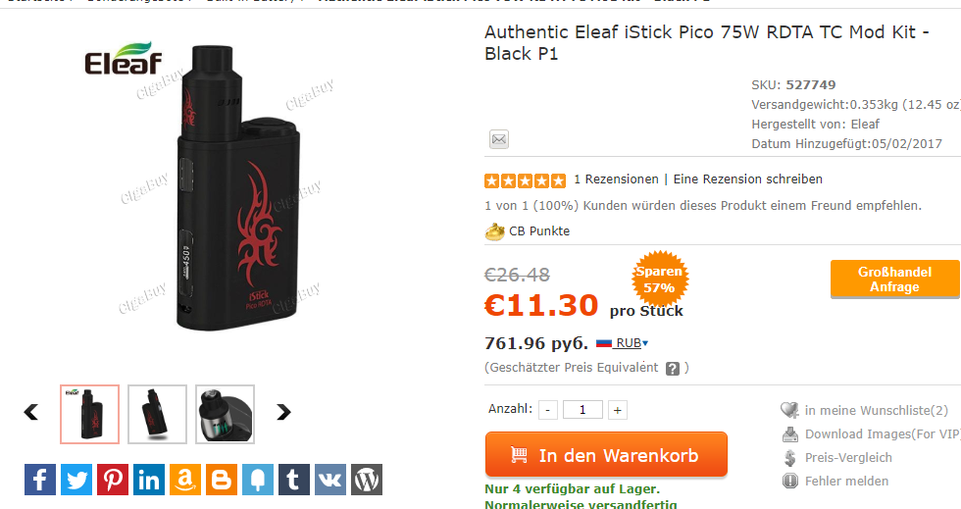The image size is (961, 509).
Task: Share via LinkedIn icon
Action: point(149,480)
